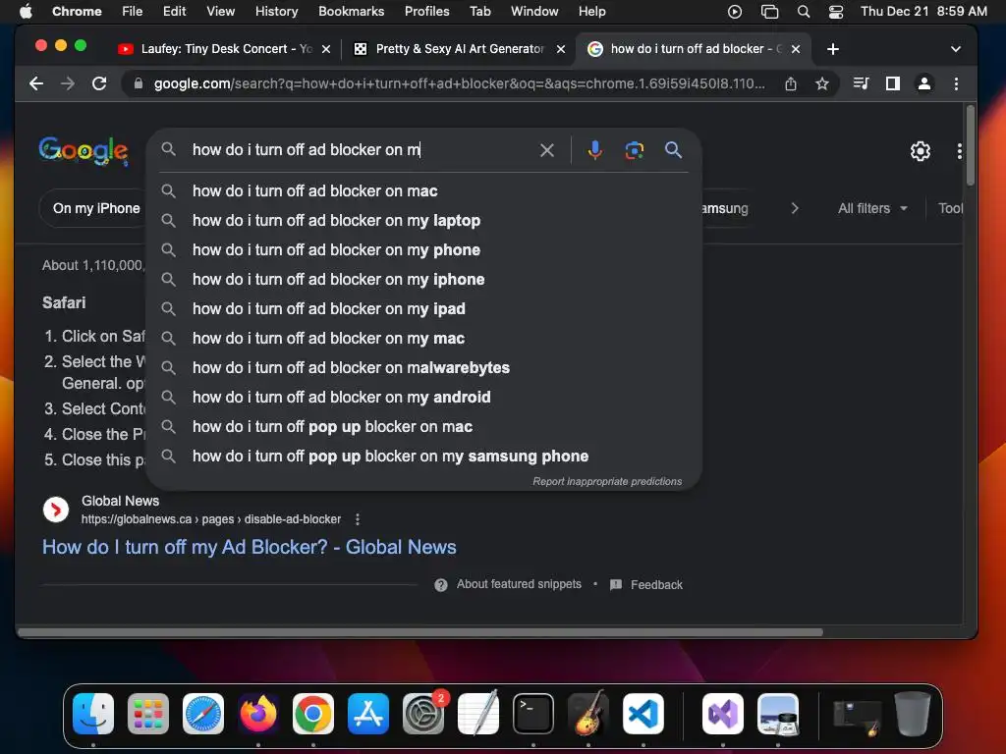The height and width of the screenshot is (754, 1006).
Task: Open the Trash in the dock
Action: point(913,714)
